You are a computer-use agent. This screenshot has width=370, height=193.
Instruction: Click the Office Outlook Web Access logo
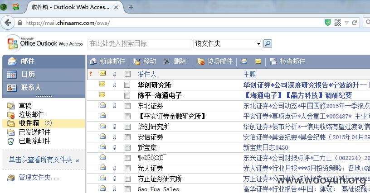pos(45,43)
